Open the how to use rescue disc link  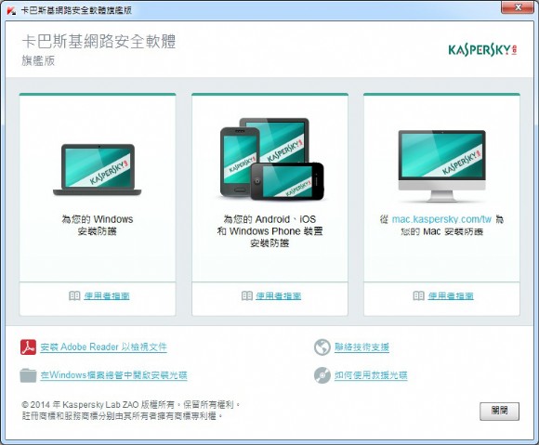(371, 375)
